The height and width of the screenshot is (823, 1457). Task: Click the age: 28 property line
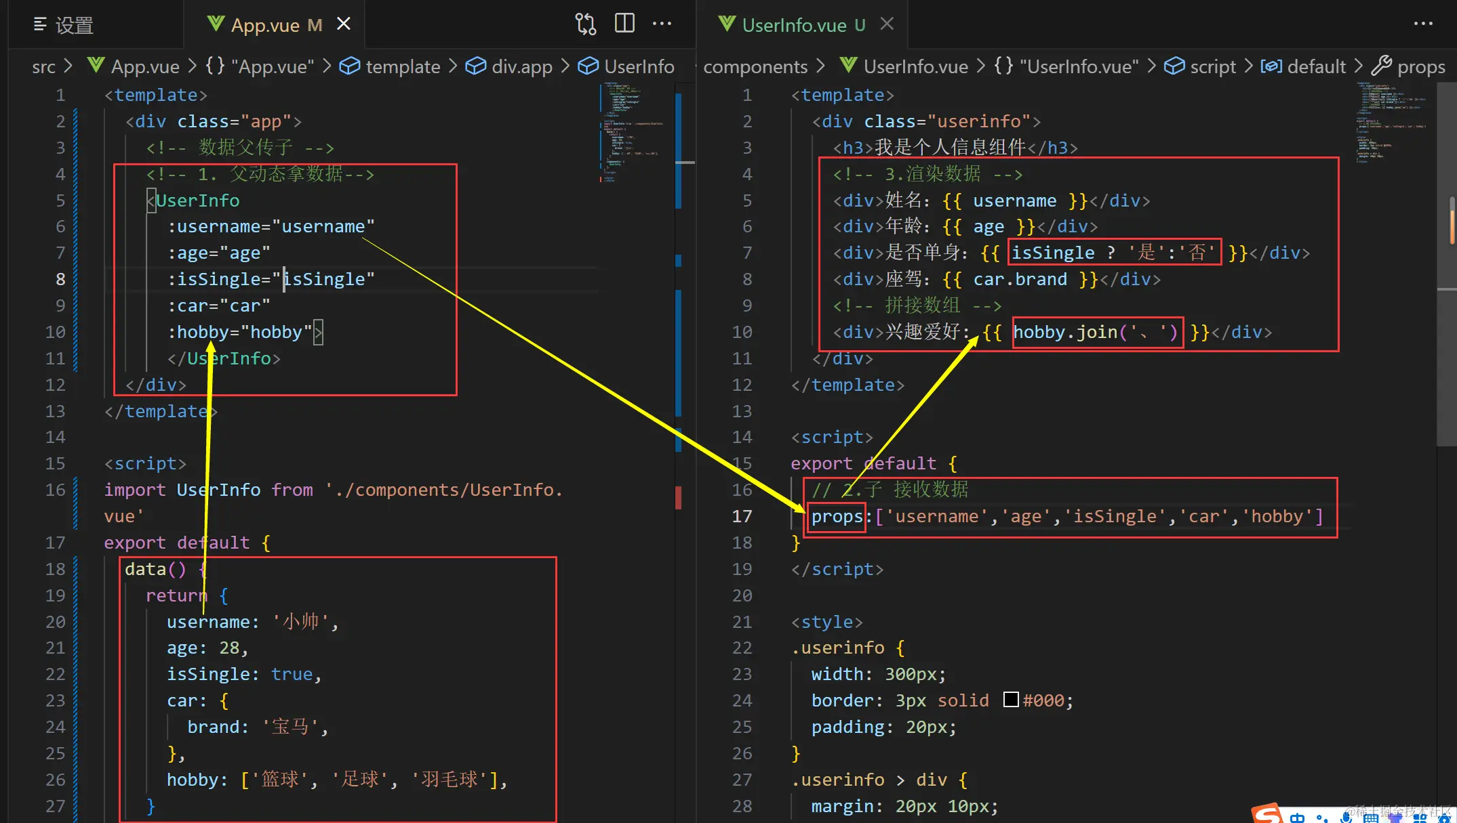coord(207,648)
